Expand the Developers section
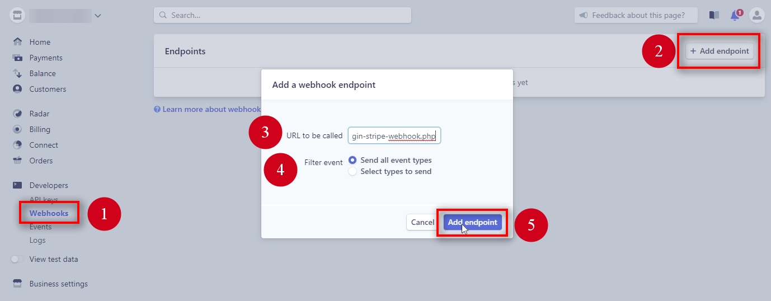This screenshot has width=771, height=301. tap(49, 185)
